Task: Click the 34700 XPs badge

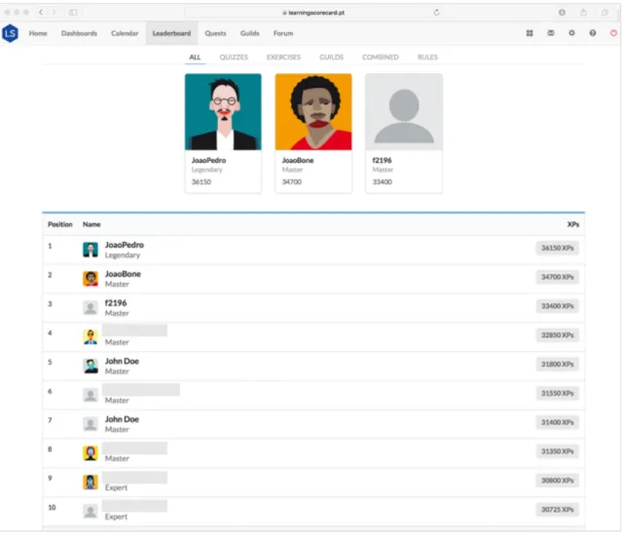Action: (558, 277)
